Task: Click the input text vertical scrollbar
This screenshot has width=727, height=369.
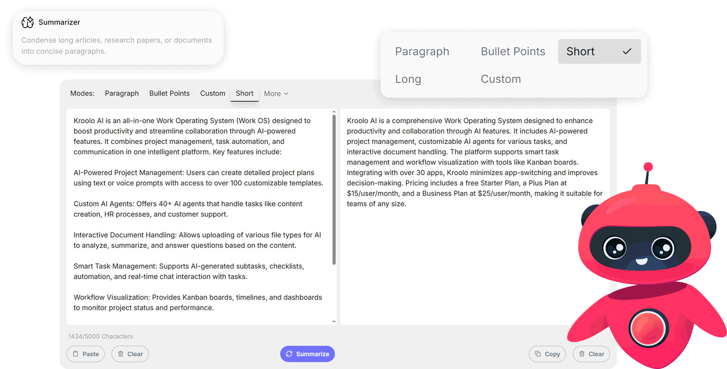Action: click(334, 190)
